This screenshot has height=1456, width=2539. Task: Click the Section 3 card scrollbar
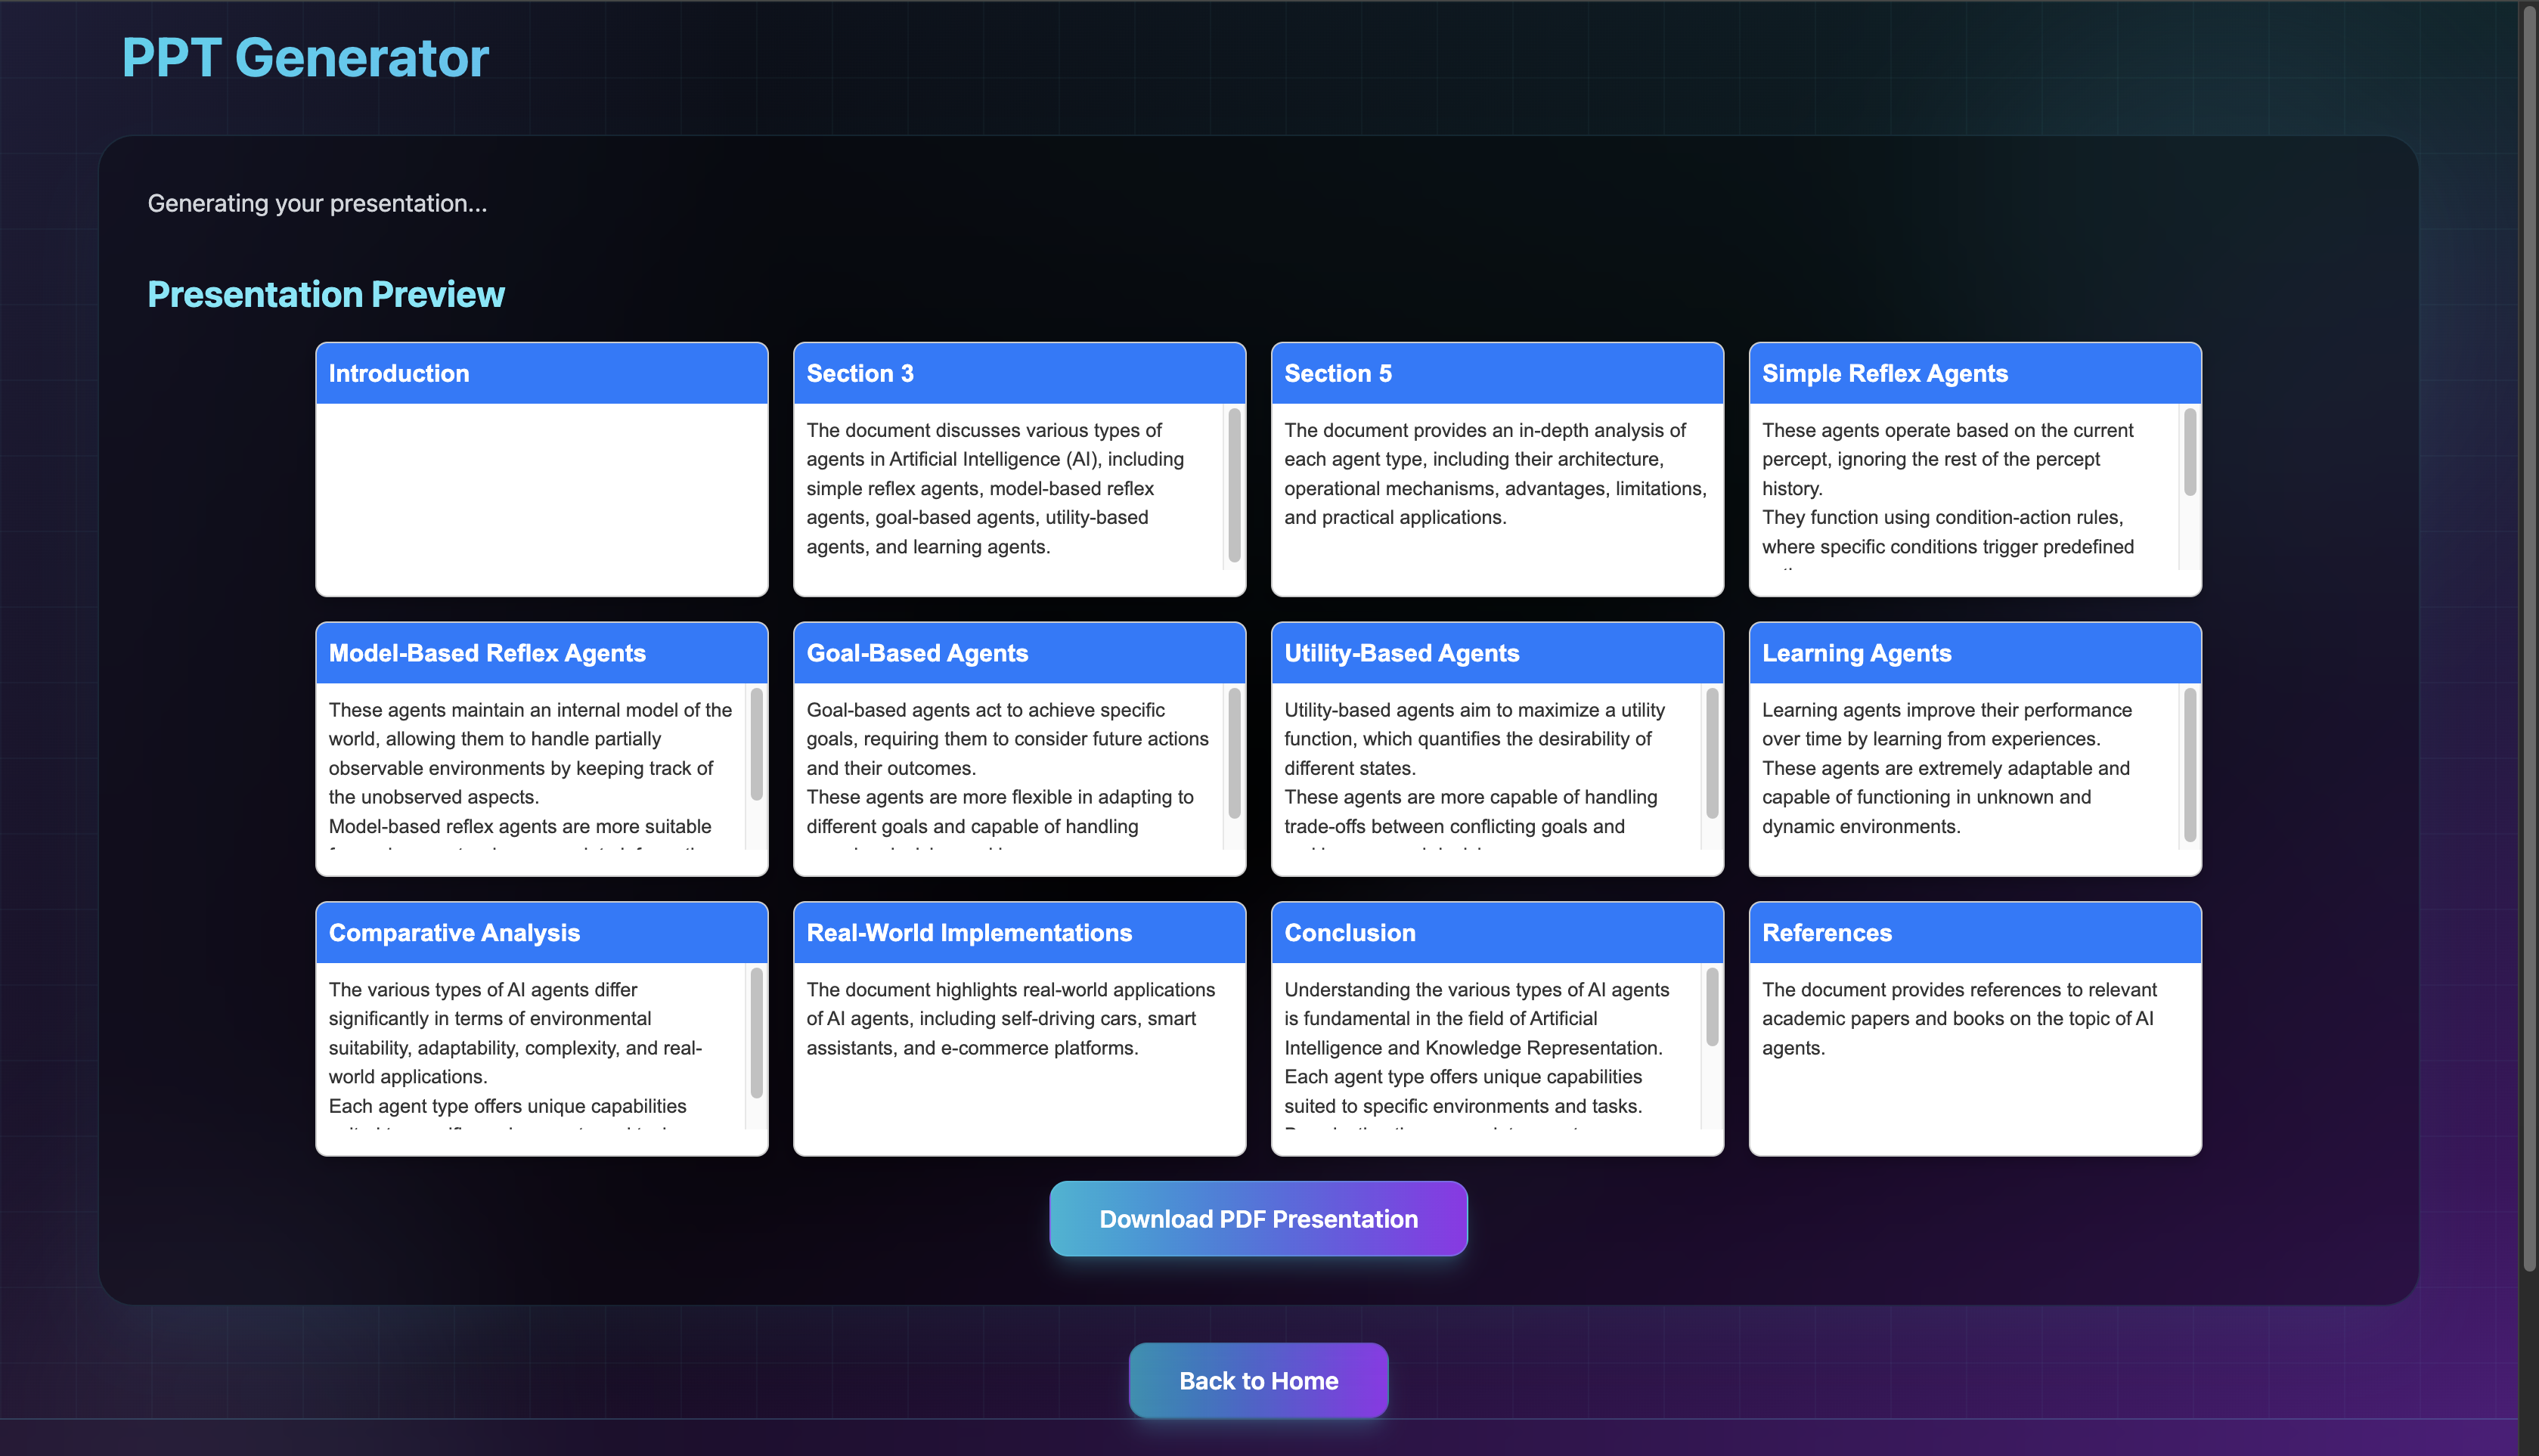coord(1234,485)
